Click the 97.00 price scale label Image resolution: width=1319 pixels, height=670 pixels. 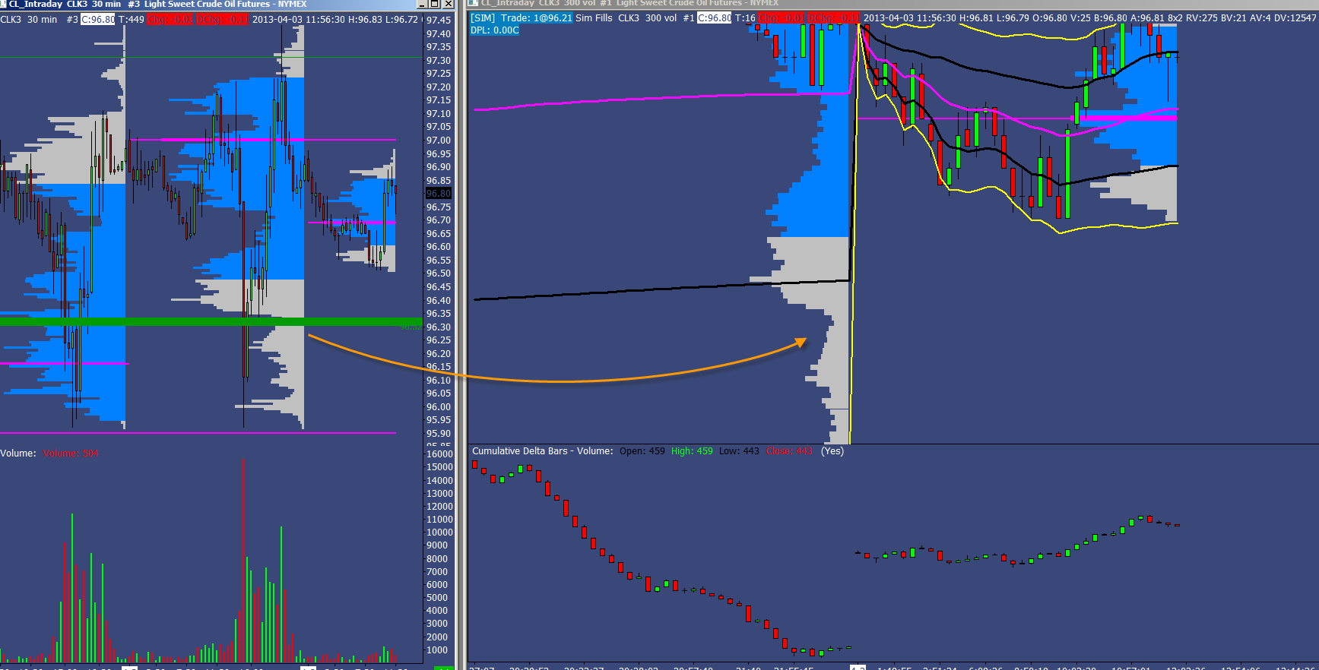pyautogui.click(x=438, y=141)
